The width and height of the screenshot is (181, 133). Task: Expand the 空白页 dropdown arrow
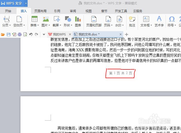[x=24, y=25]
